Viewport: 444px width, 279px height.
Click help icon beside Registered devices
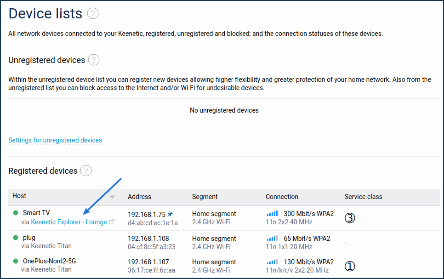[86, 171]
